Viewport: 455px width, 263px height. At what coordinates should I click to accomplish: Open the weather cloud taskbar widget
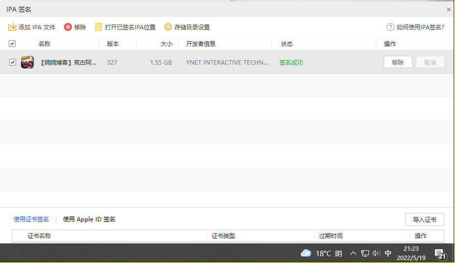(306, 253)
